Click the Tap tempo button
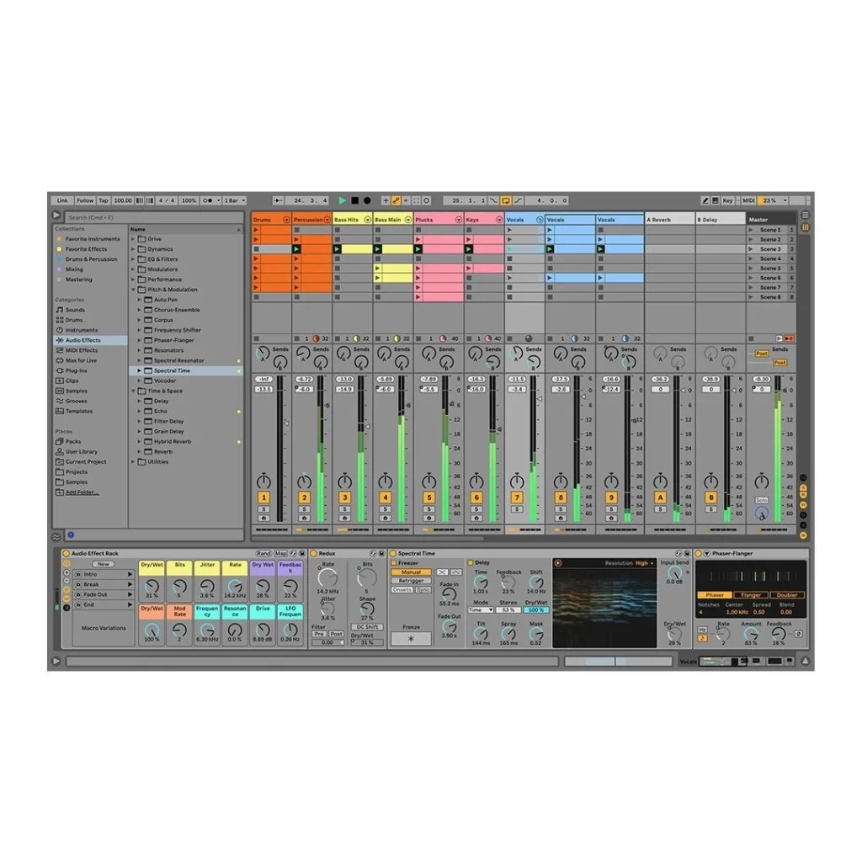This screenshot has height=862, width=862. click(x=104, y=200)
